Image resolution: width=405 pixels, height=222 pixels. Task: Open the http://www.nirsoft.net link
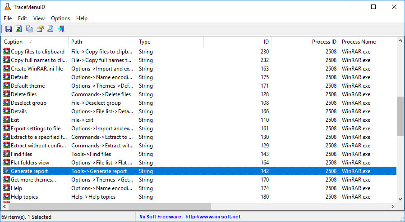(213, 217)
